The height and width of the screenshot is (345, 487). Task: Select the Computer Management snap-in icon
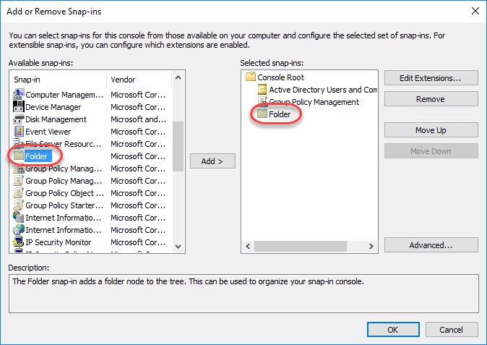[x=19, y=94]
